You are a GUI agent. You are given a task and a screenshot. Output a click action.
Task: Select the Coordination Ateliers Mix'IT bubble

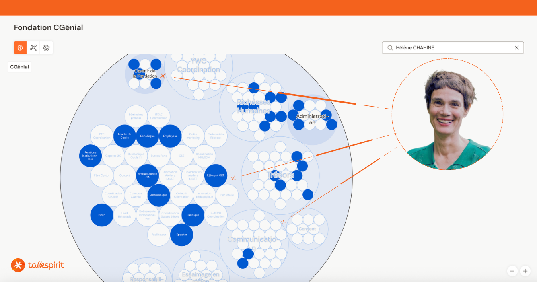[193, 175]
